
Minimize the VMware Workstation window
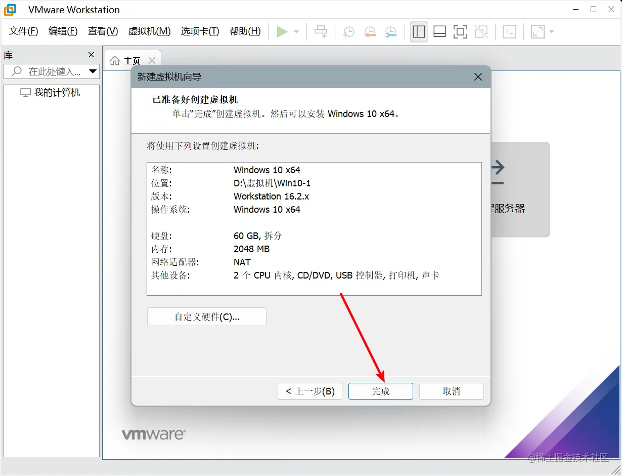click(x=575, y=9)
